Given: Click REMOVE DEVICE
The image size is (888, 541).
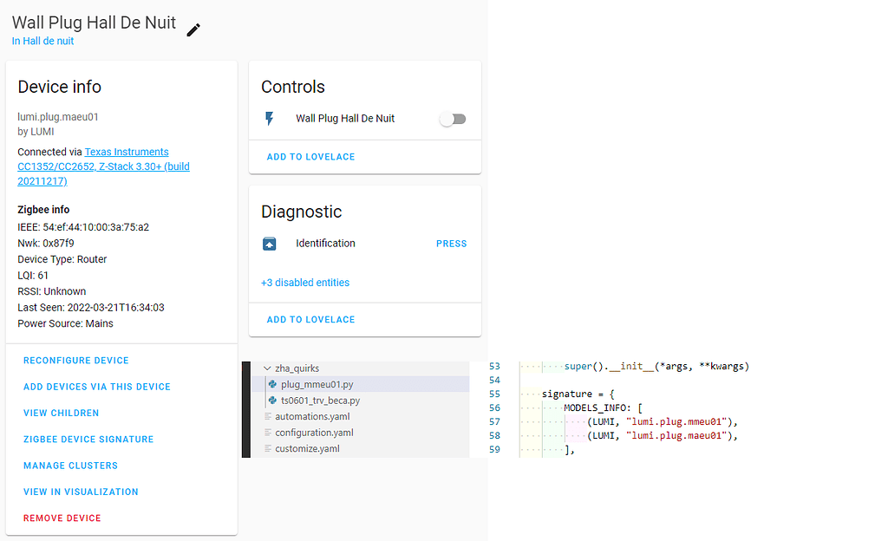Looking at the screenshot, I should pyautogui.click(x=62, y=518).
